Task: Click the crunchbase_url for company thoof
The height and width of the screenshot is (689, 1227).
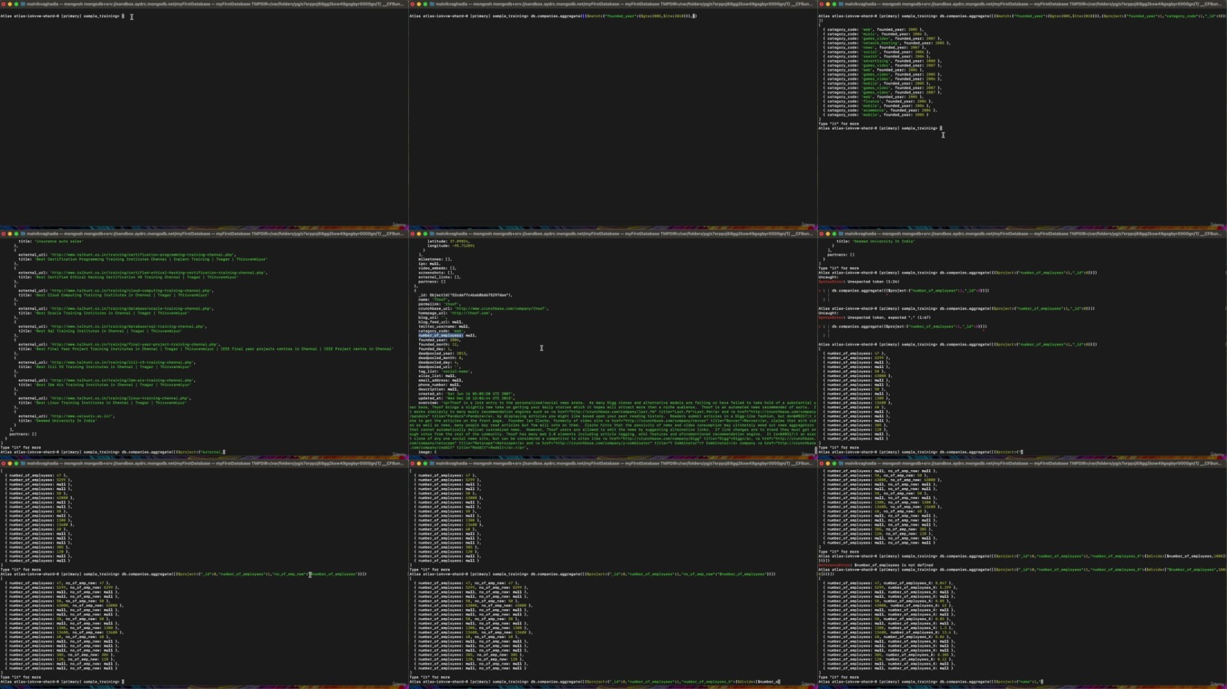Action: (483, 308)
